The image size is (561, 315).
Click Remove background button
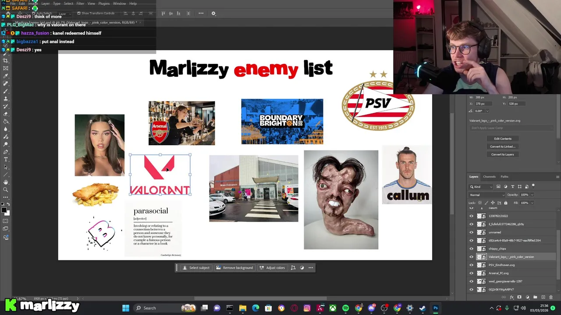coord(234,268)
